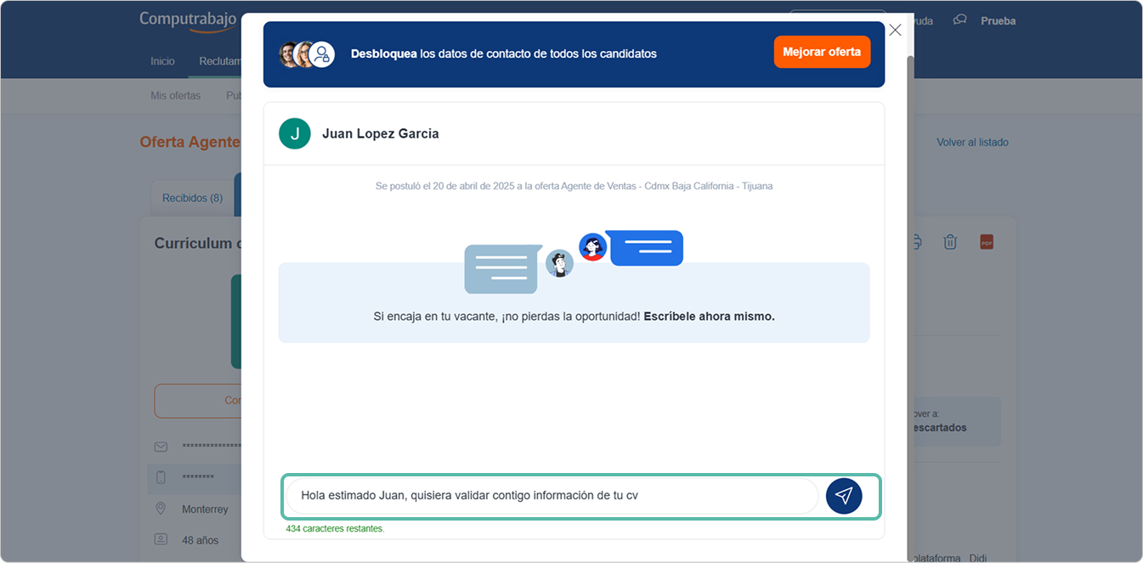1143x563 pixels.
Task: Open the chat bubbles icon in header
Action: pyautogui.click(x=959, y=20)
